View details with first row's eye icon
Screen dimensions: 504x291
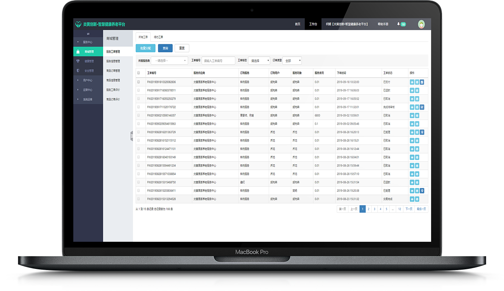412,82
